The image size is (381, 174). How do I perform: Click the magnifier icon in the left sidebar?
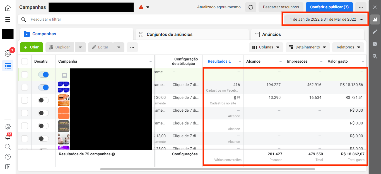pyautogui.click(x=8, y=147)
